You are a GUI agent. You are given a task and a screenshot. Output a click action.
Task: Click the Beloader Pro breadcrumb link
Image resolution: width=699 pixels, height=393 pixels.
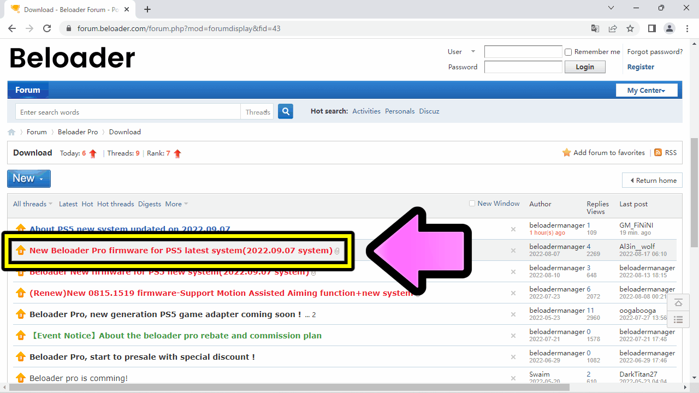(78, 132)
